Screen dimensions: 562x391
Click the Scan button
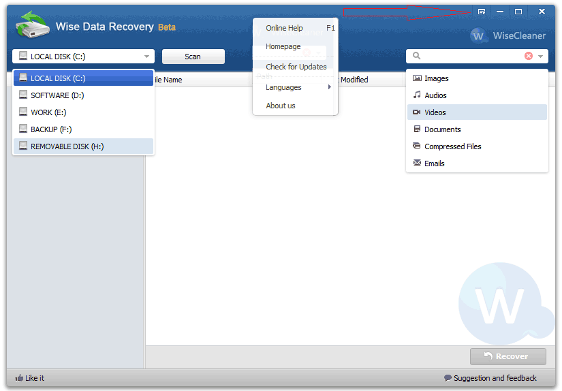[x=193, y=57]
